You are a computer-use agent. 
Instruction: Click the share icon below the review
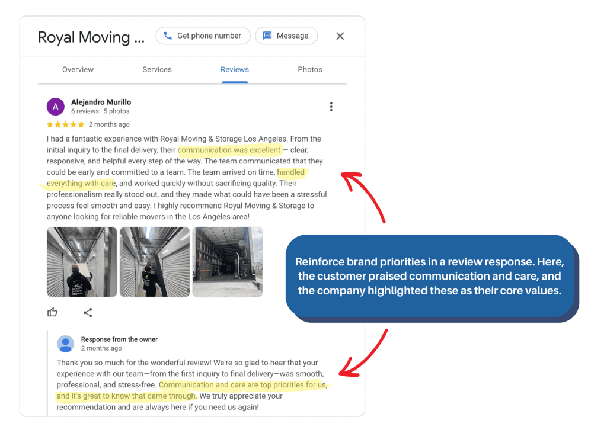88,312
